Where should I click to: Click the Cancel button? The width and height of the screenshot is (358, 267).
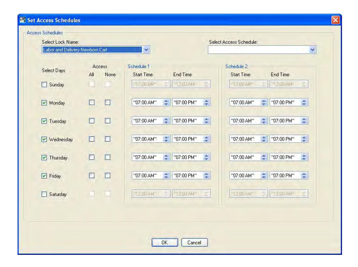click(x=194, y=242)
